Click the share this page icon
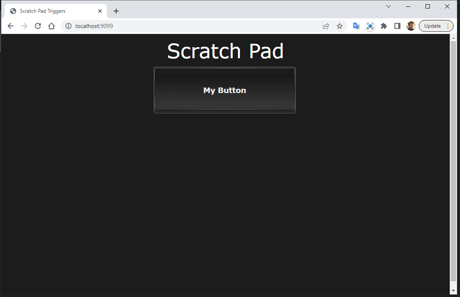Screen dimensions: 460x297 (326, 26)
